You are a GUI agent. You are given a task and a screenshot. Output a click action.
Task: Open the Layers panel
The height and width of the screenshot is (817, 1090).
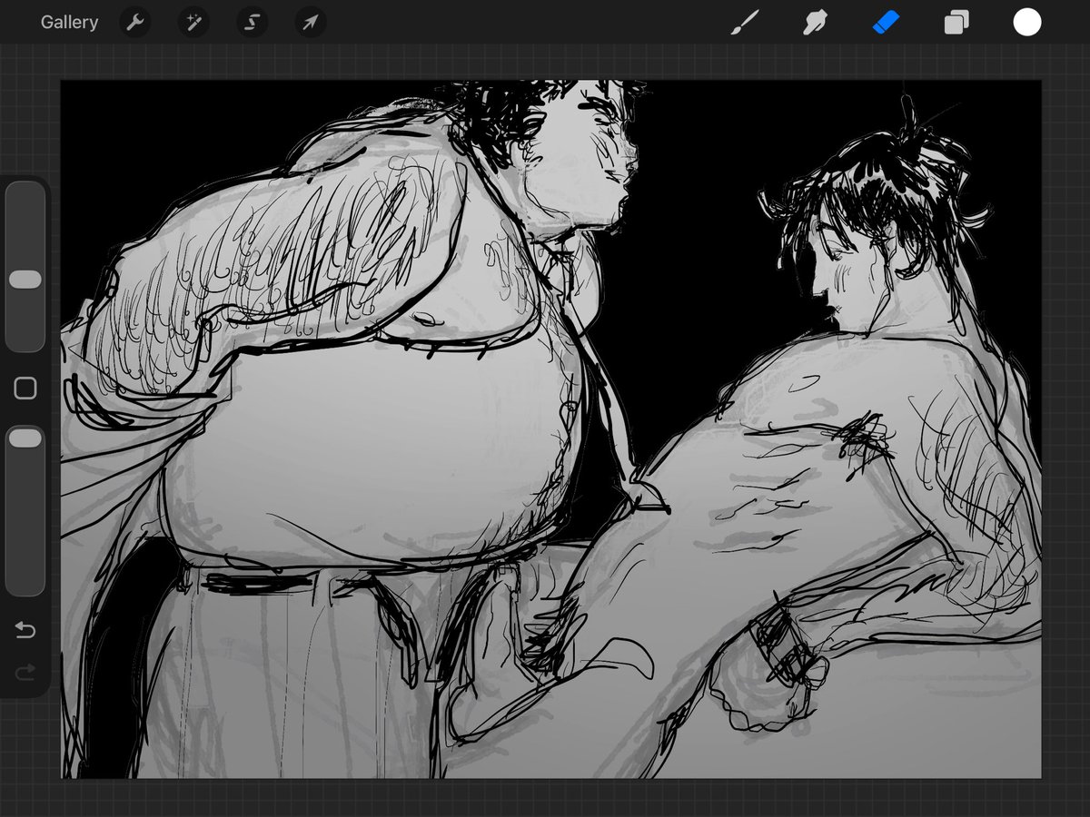[956, 23]
